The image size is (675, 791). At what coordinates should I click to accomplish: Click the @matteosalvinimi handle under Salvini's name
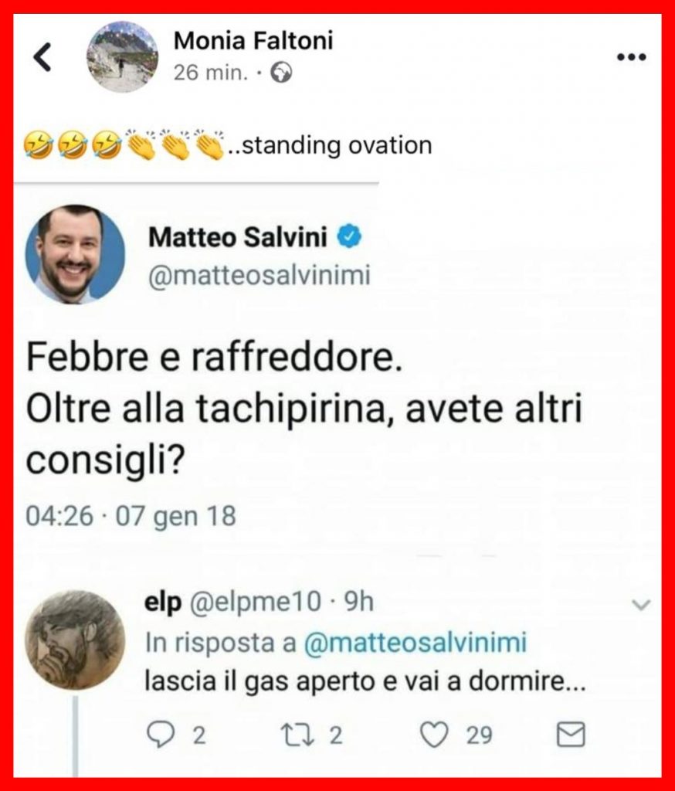259,276
